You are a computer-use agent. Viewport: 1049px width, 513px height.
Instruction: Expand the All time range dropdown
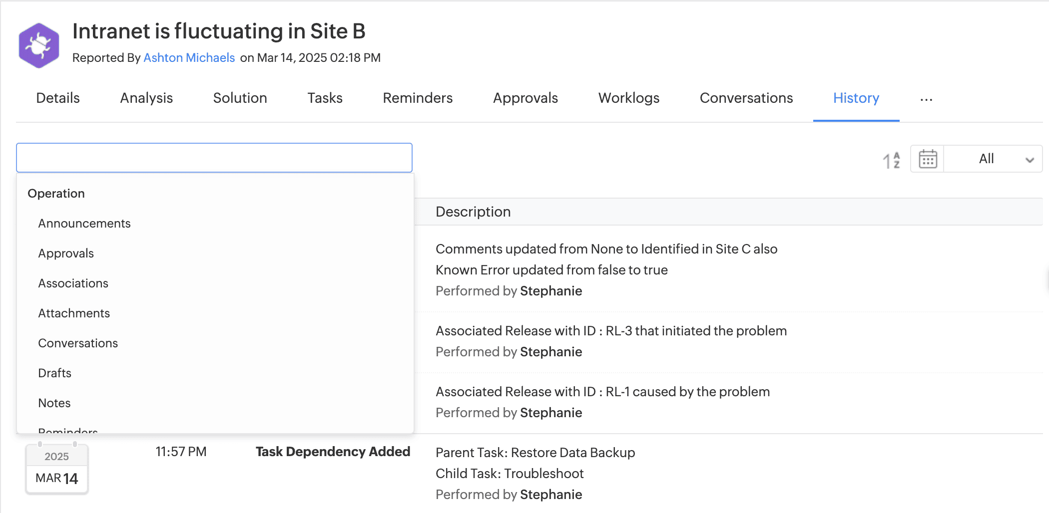click(993, 159)
